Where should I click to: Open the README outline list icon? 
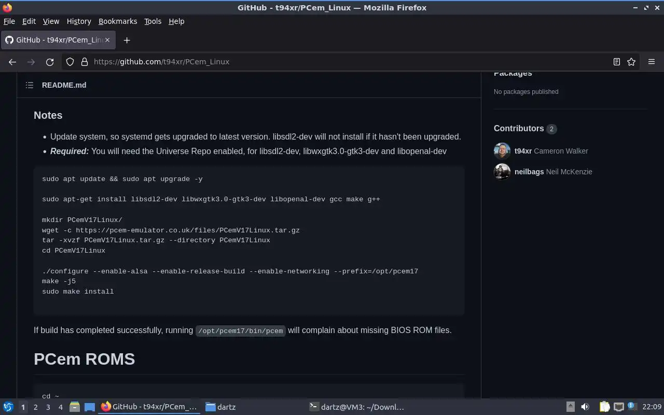point(30,85)
